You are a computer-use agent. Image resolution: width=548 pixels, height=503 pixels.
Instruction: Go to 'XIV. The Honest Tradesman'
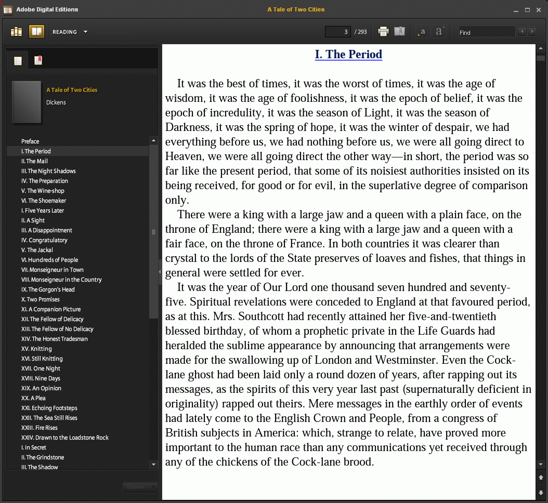[54, 339]
